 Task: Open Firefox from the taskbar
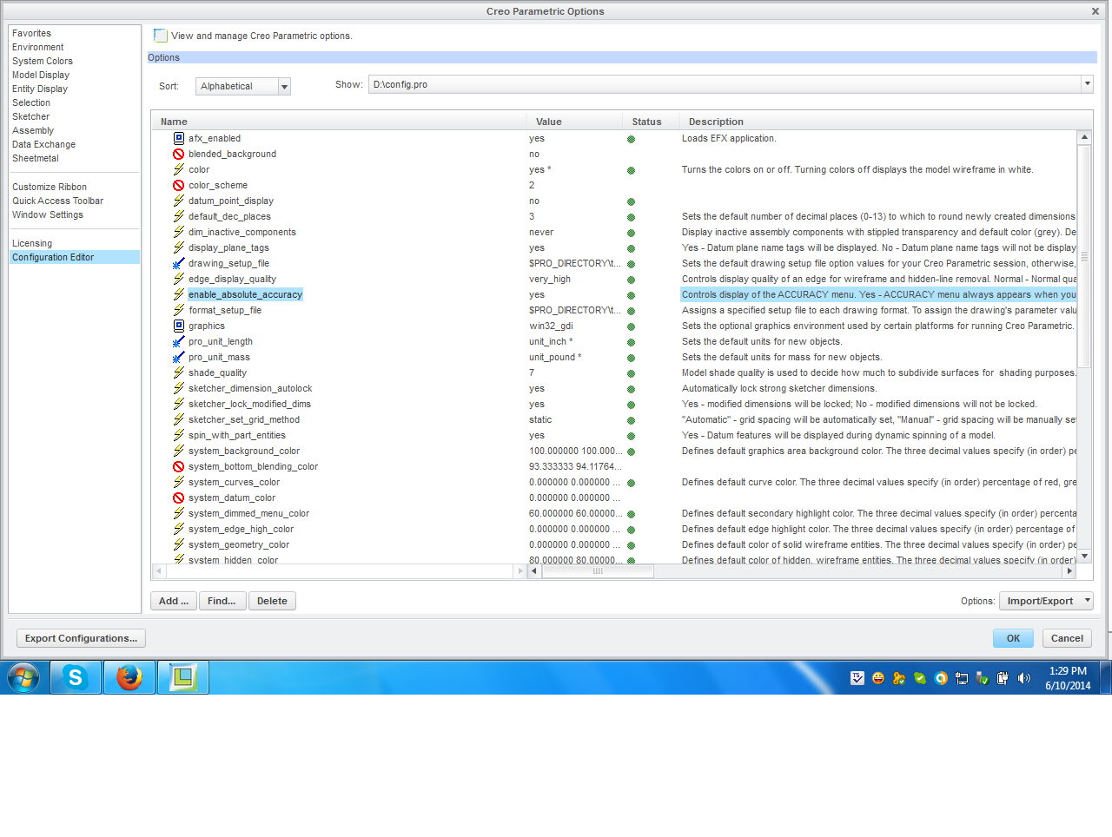129,677
